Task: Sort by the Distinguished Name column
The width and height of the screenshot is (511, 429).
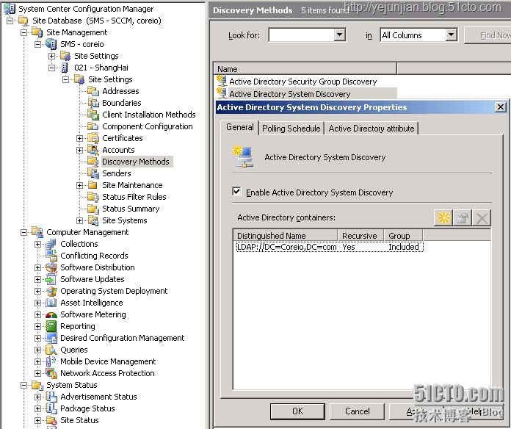Action: [285, 236]
